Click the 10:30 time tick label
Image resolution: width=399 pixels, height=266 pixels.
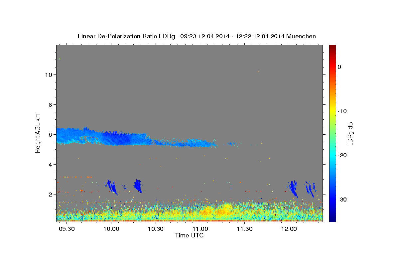click(x=156, y=229)
